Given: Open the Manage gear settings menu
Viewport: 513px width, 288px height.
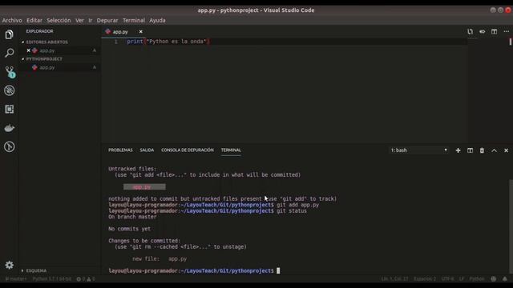Looking at the screenshot, I should coord(9,265).
